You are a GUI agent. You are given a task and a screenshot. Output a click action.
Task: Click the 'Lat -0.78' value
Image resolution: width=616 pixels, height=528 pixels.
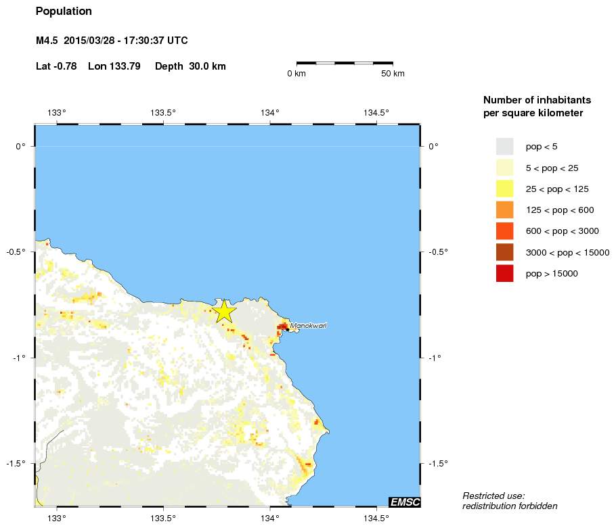56,66
